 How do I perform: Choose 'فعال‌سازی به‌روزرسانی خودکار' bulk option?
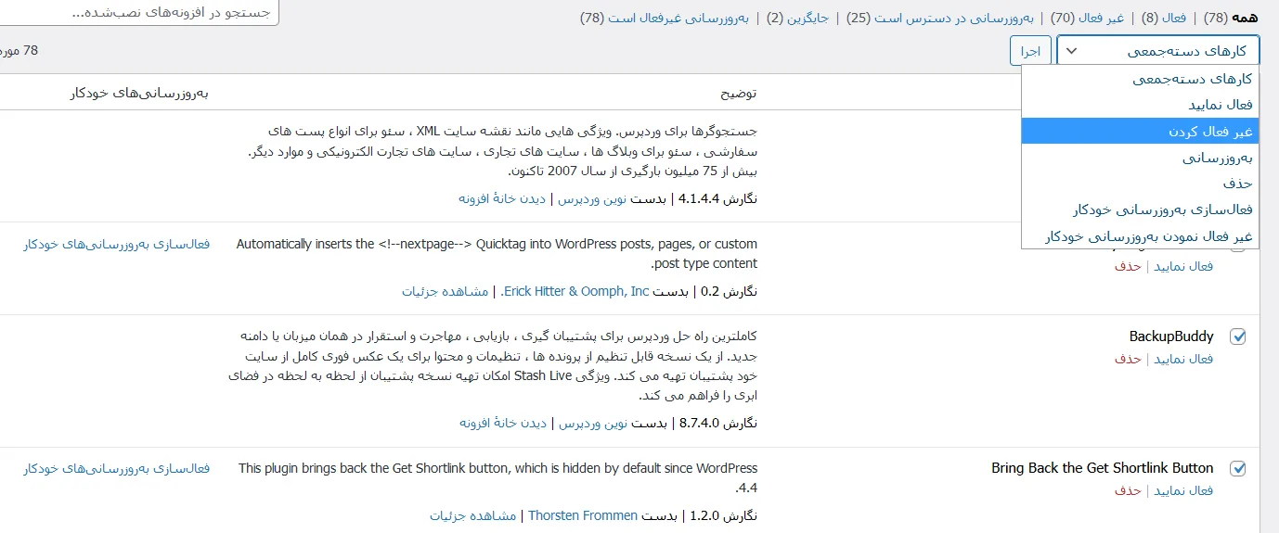pyautogui.click(x=1141, y=209)
